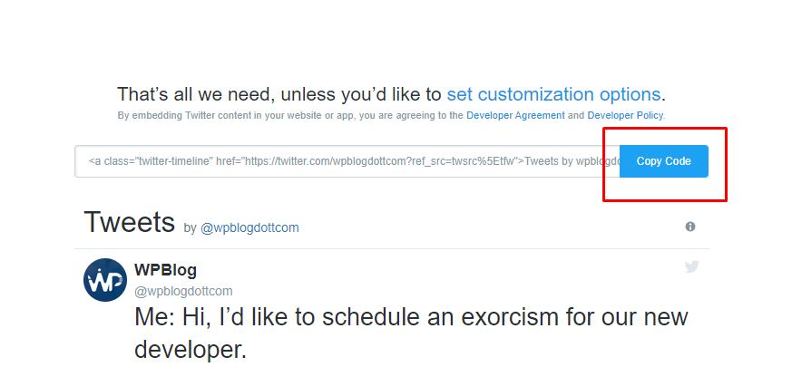
Task: Click Tweets by wpblogdottcom text in code field
Action: (x=572, y=161)
